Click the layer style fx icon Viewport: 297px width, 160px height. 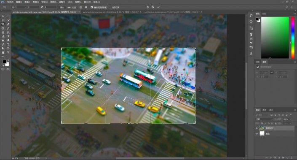click(x=271, y=157)
